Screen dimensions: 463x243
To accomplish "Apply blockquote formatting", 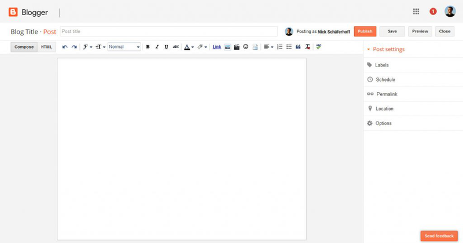I will tap(298, 47).
